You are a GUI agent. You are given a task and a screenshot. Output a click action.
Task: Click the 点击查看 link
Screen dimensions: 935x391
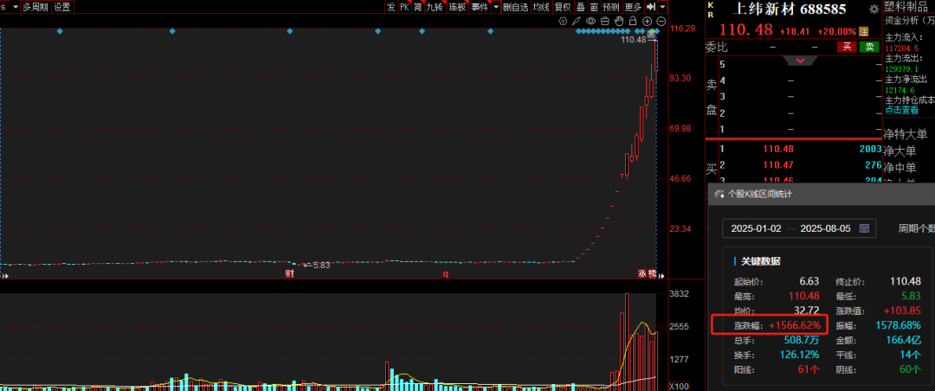click(x=902, y=110)
